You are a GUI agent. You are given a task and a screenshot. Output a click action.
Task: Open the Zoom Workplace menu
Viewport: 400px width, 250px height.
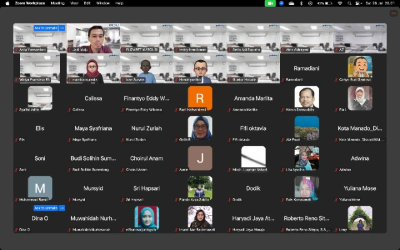(x=30, y=3)
